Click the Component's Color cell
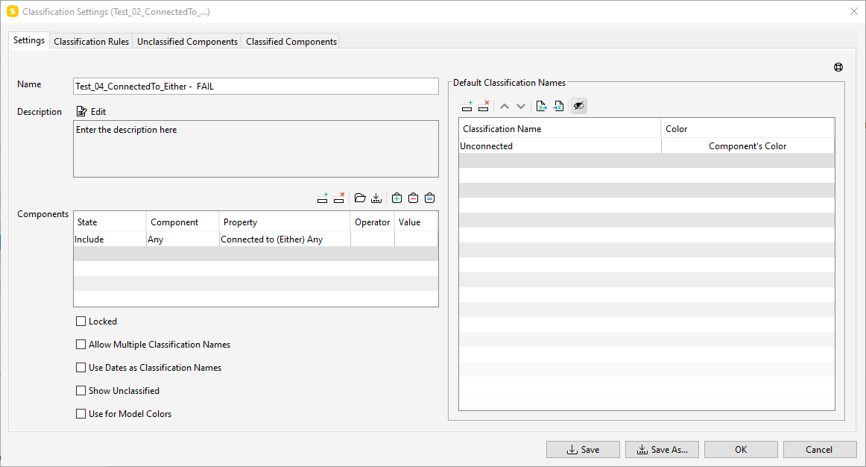 [748, 146]
